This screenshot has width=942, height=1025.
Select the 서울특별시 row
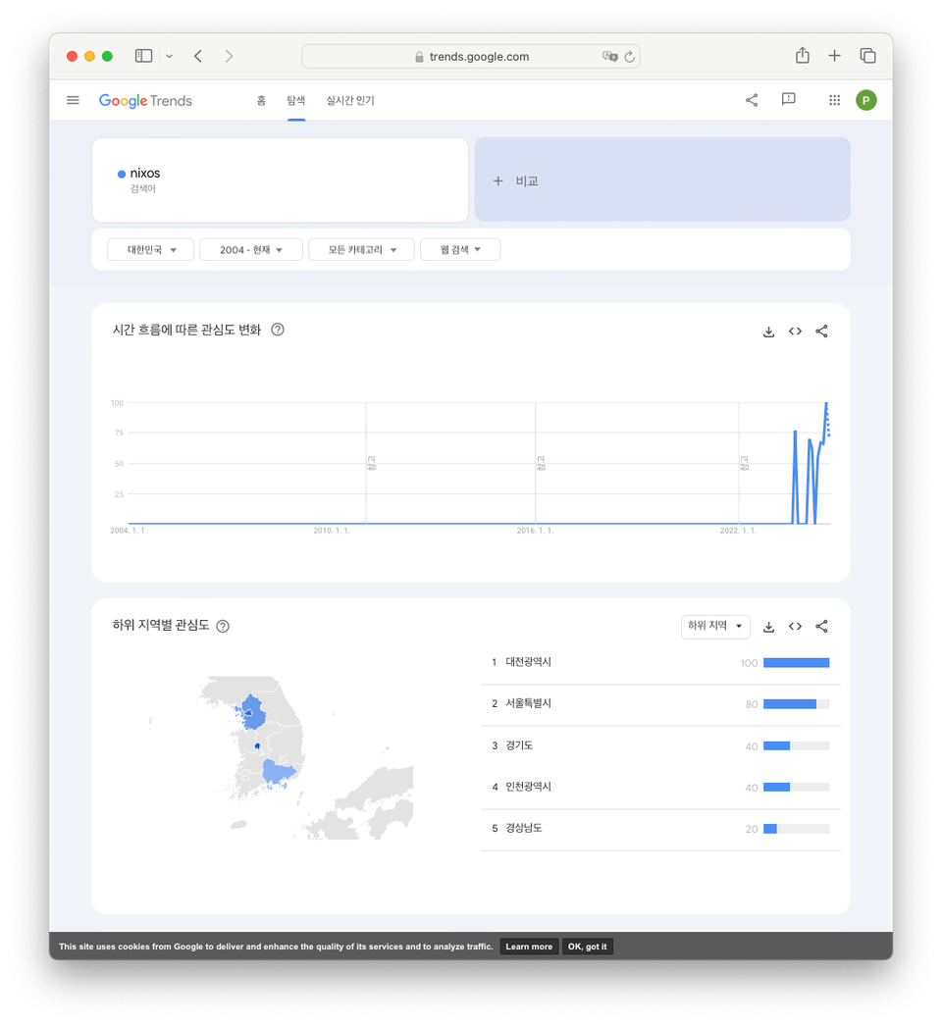click(x=660, y=704)
